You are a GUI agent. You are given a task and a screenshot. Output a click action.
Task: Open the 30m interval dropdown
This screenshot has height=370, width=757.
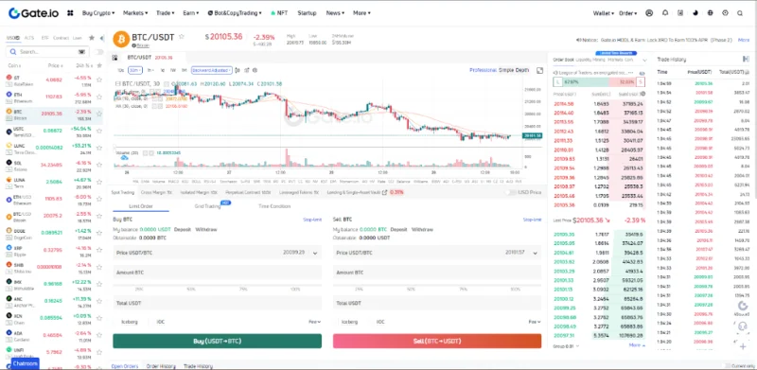(x=135, y=71)
